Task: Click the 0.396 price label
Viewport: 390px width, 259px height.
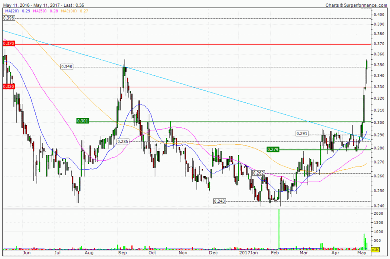Action: (9, 18)
